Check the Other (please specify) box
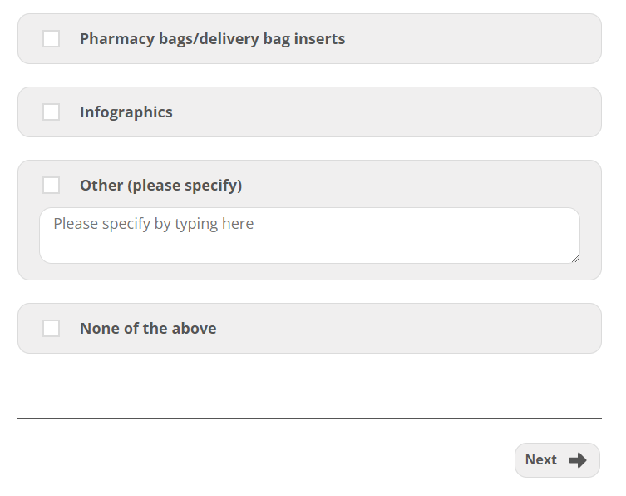The image size is (626, 496). 52,186
